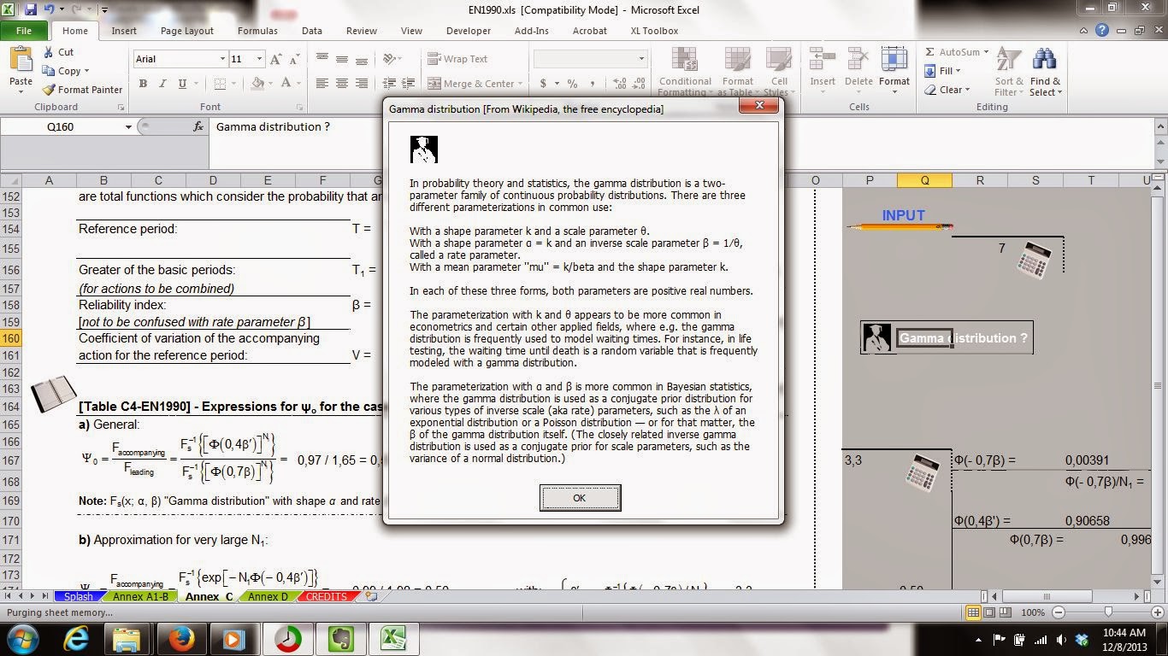Increase font size with grow font icon
The image size is (1168, 656).
pos(275,59)
